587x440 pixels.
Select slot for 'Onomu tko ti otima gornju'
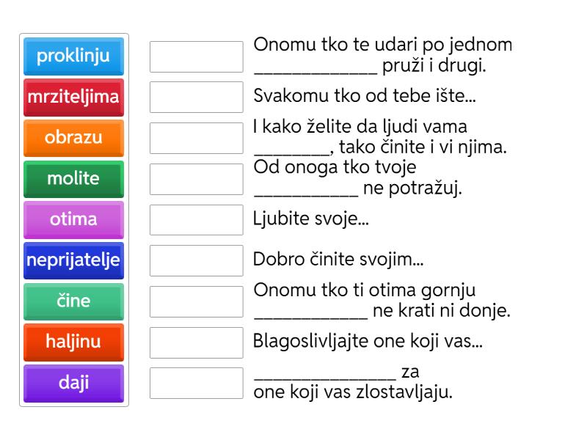(197, 301)
